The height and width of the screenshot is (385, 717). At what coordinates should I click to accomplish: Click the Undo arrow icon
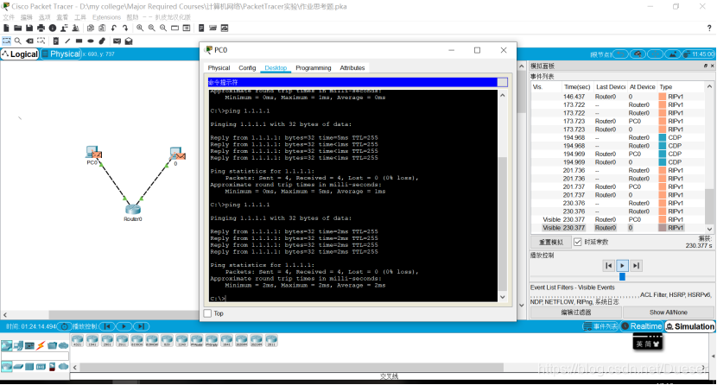[x=114, y=28]
